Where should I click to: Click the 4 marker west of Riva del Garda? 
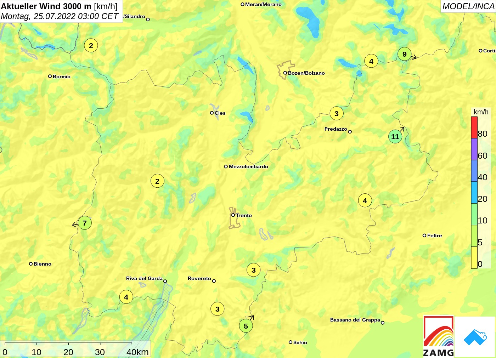[126, 297]
